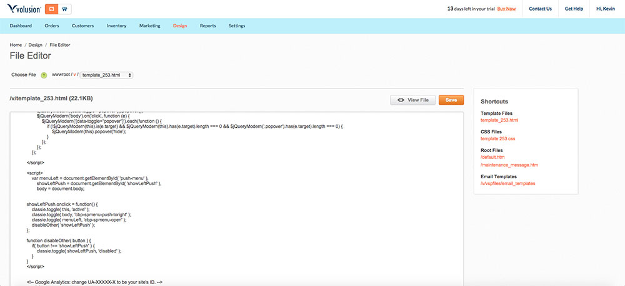Click the 'function disableOther( button ) {' line
Image resolution: width=625 pixels, height=286 pixels.
59,241
